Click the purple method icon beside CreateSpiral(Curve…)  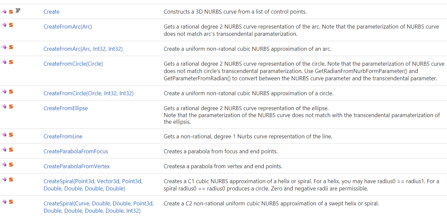tap(4, 201)
